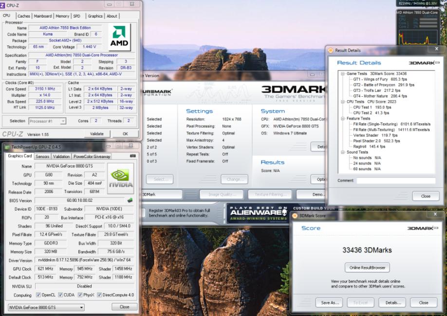The width and height of the screenshot is (447, 316).
Task: Select Fill Rate (Multi-Texturing) row
Action: (391, 130)
